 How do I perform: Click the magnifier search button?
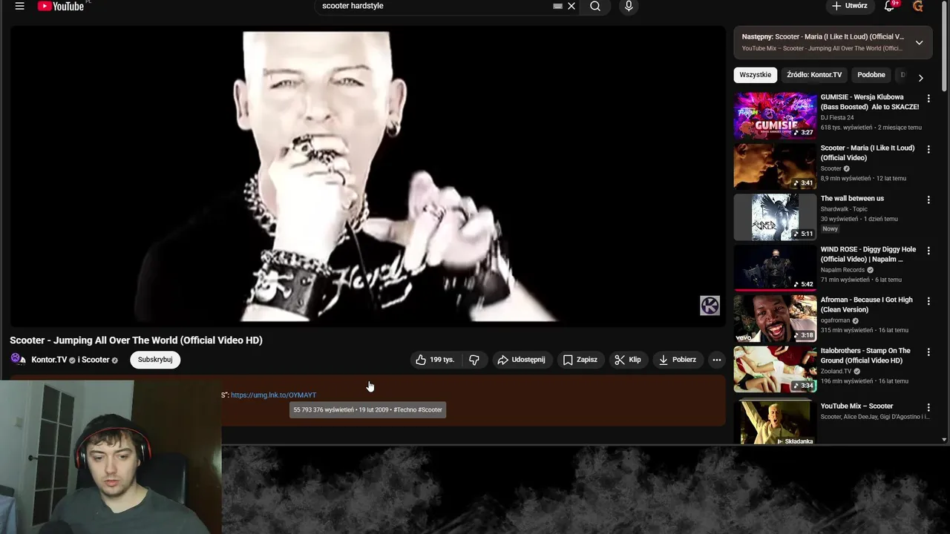point(595,6)
